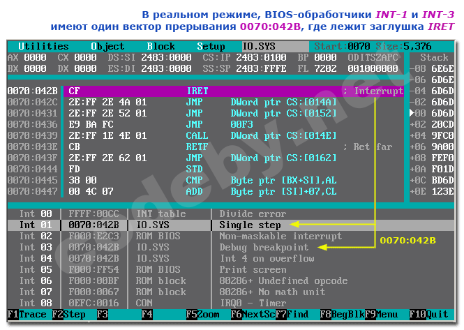Click the ES:DI value 2483:0000
This screenshot has height=330, width=464.
point(166,68)
